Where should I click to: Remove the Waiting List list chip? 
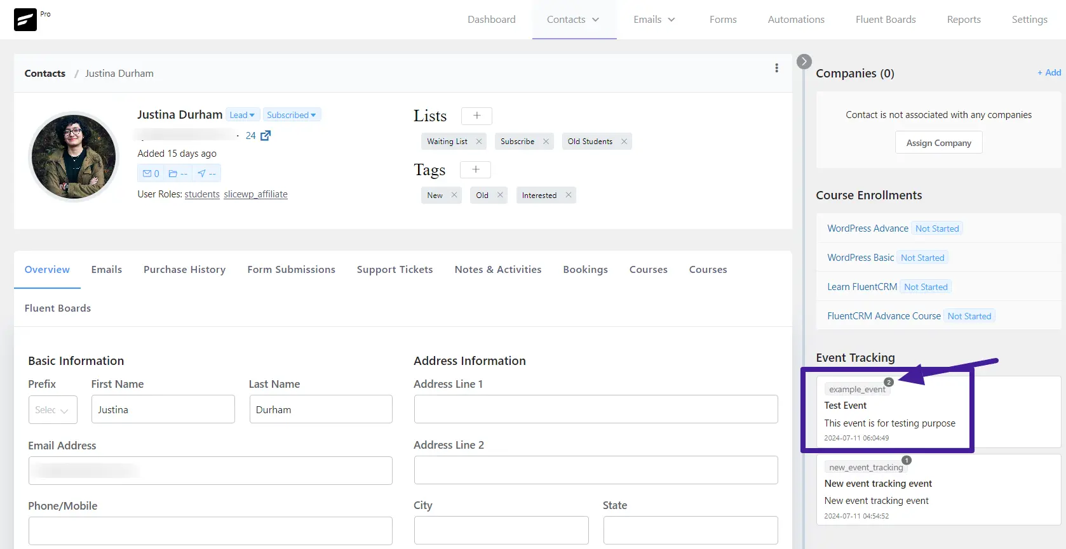[x=479, y=142]
